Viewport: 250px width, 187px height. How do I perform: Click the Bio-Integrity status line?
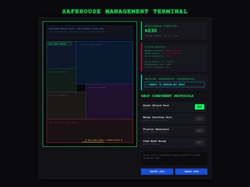(x=158, y=56)
